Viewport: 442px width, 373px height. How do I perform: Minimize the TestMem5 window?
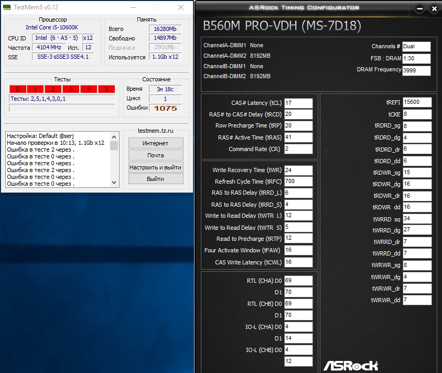[x=133, y=7]
